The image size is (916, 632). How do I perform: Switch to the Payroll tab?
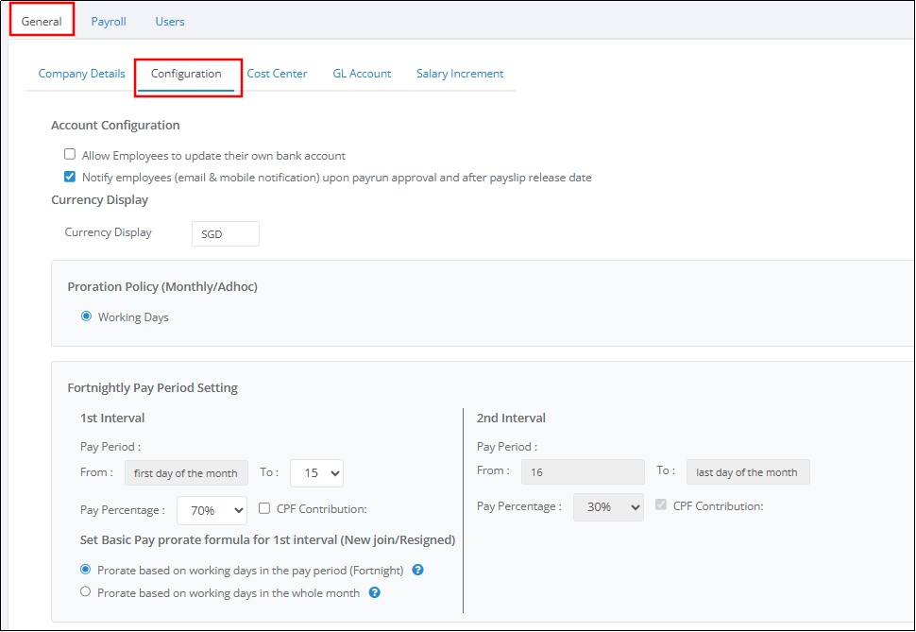(109, 22)
